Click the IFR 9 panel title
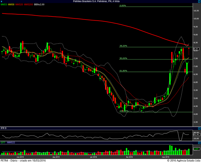Image resolution: width=201 pixels, height=162 pixels. point(3,128)
